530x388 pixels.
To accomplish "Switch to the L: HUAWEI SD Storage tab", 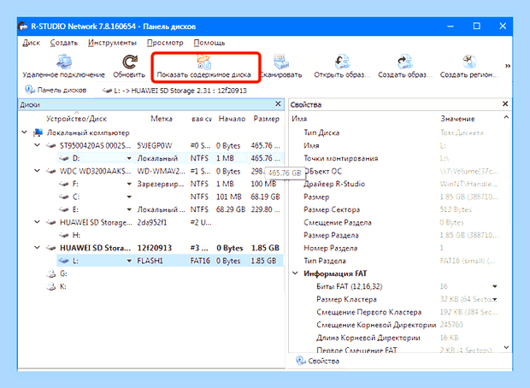I will coord(174,91).
